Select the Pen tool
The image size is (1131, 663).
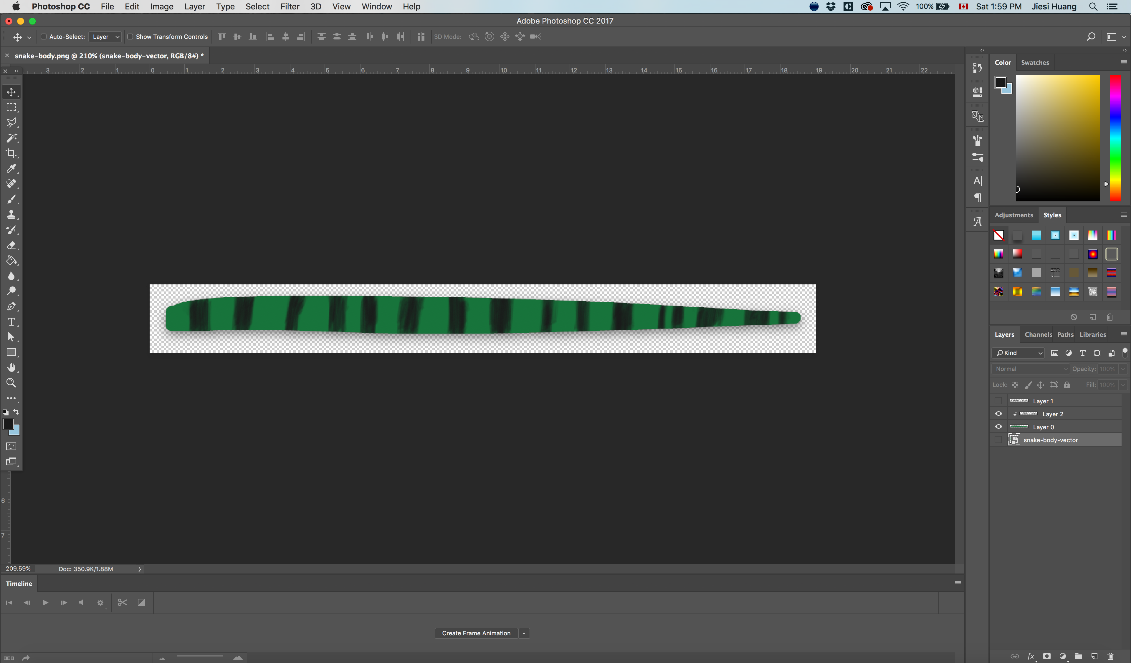(11, 306)
